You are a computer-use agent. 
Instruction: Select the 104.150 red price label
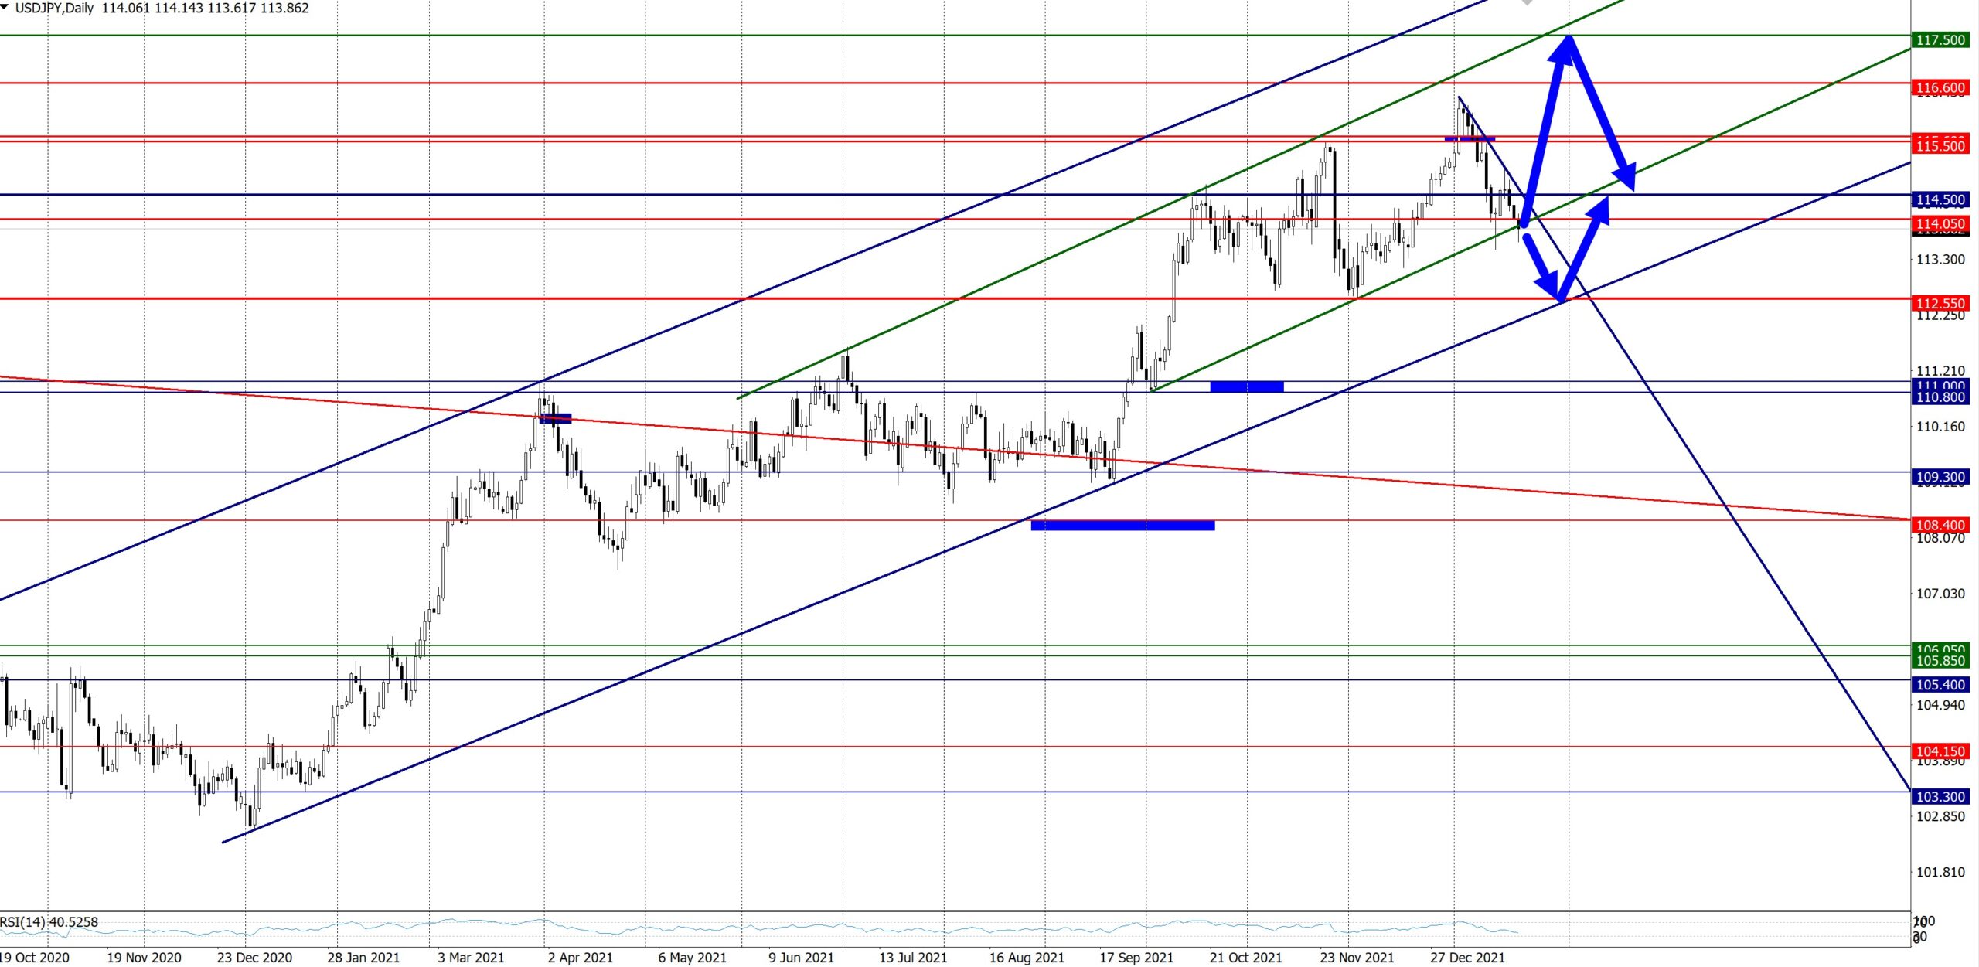1940,751
